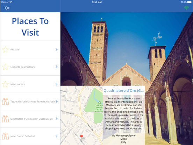
Task: Open Quadrilatero d'Oro row chevron
Action: pos(57,119)
